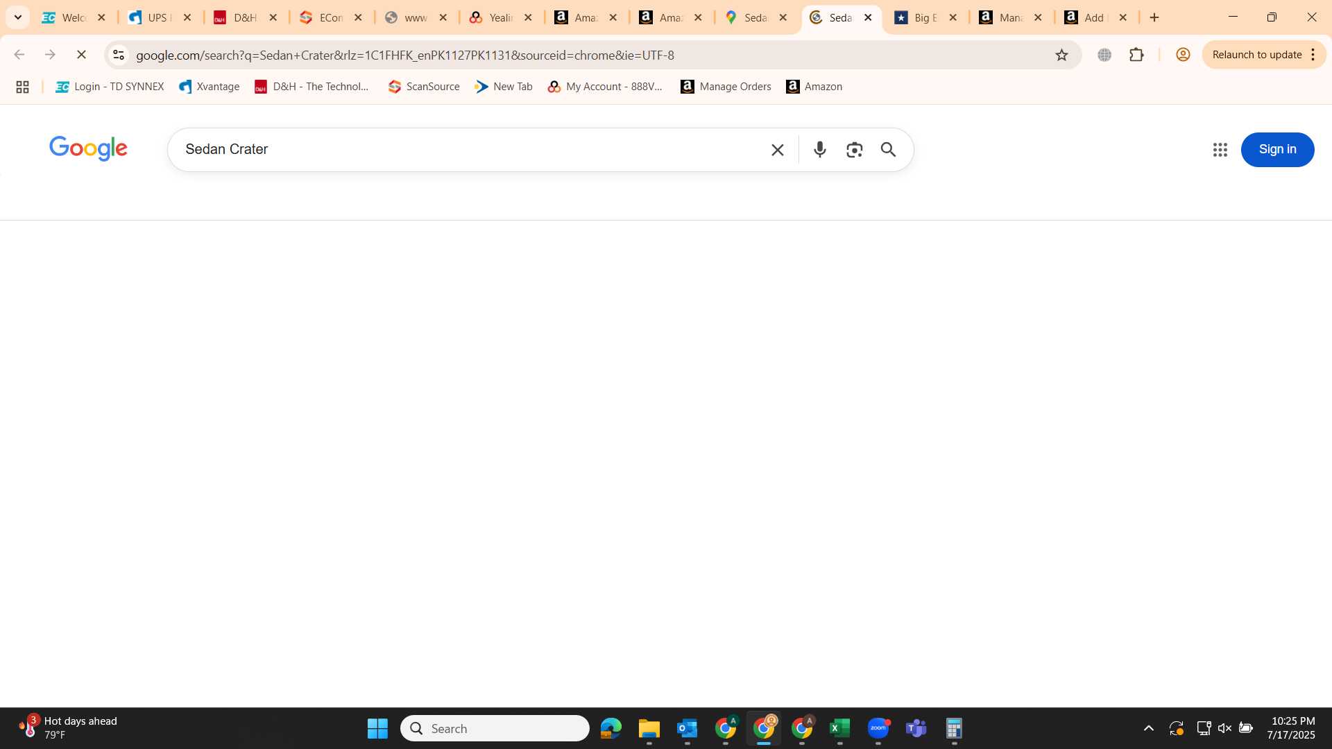Select the address bar URL

pos(405,55)
